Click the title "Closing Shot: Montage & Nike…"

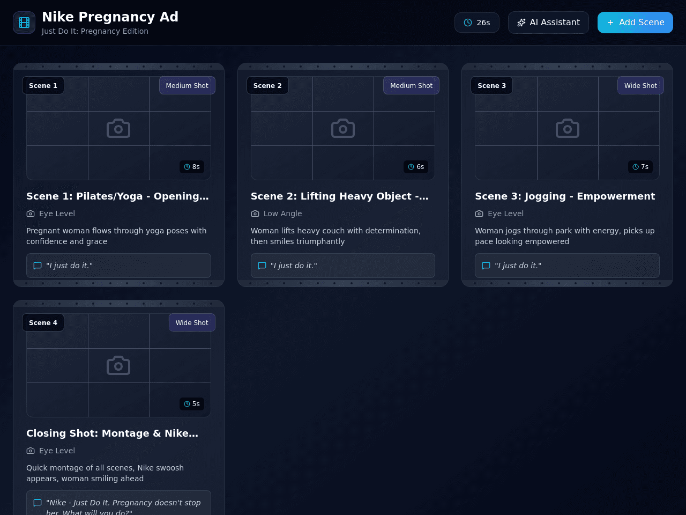112,433
